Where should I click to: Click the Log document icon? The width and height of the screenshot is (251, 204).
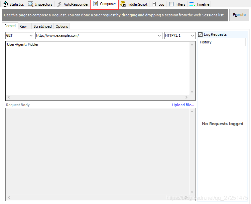(154, 4)
